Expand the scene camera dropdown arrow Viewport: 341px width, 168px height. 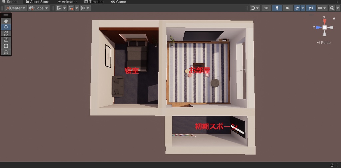click(x=325, y=8)
